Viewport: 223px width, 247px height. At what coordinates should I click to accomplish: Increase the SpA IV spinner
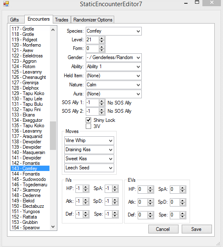(x=115, y=187)
